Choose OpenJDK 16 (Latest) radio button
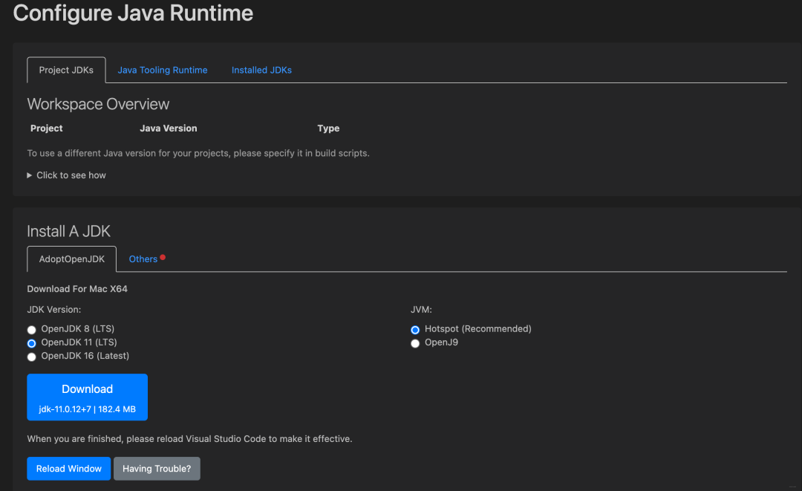The image size is (802, 491). pyautogui.click(x=32, y=357)
